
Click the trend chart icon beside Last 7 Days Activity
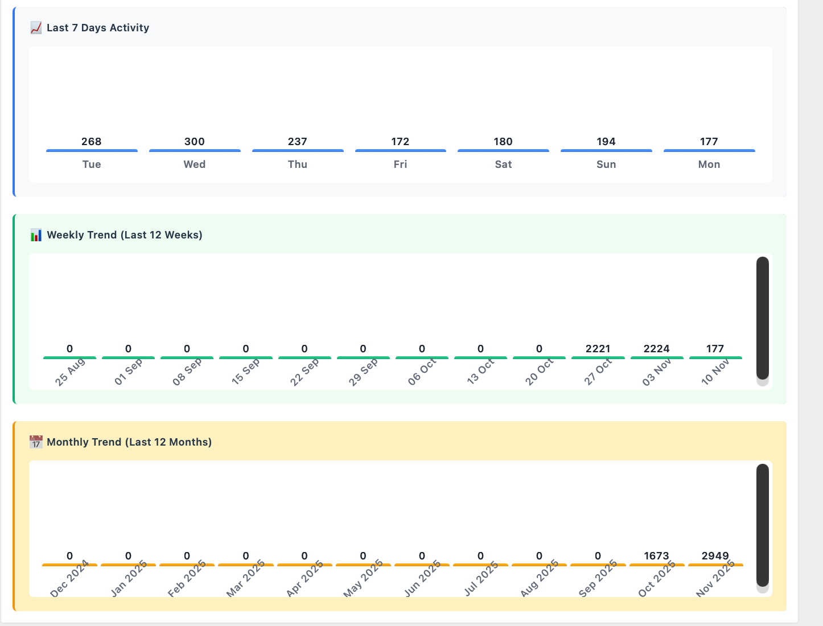[36, 28]
